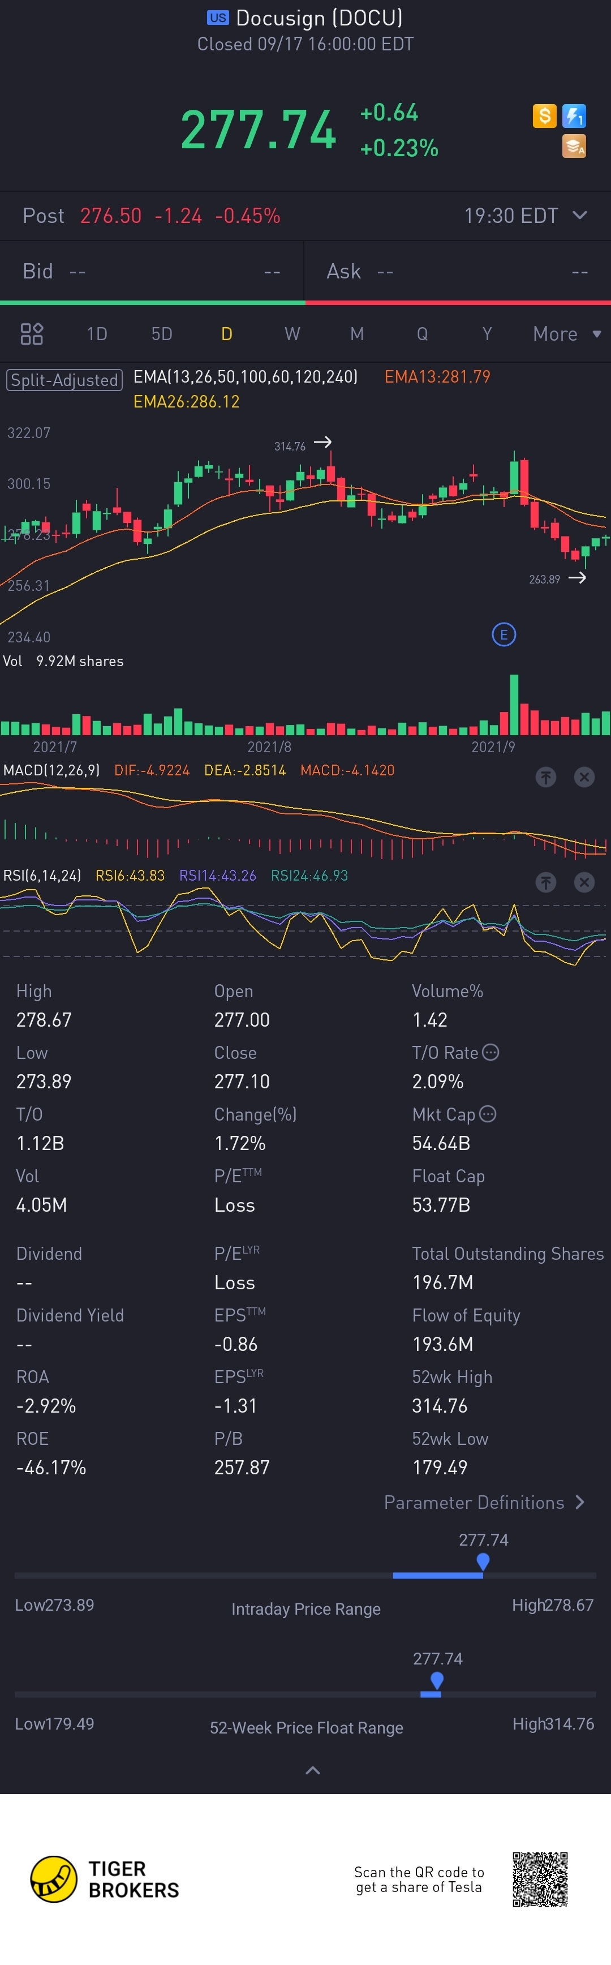Open the More timeframe dropdown

[x=567, y=333]
